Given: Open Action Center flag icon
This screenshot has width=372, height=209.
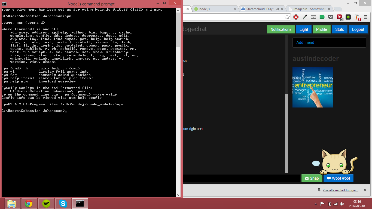Looking at the screenshot, I should [322, 204].
